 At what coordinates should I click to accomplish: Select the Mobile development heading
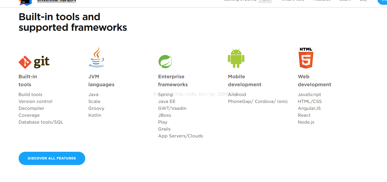[x=245, y=80]
